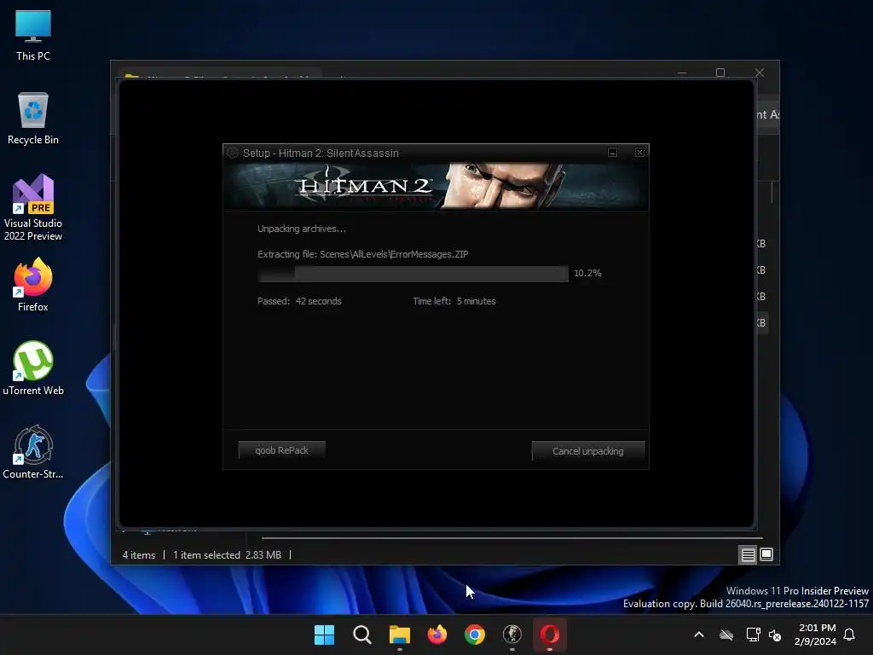
Task: Open taskbar Search
Action: 361,635
